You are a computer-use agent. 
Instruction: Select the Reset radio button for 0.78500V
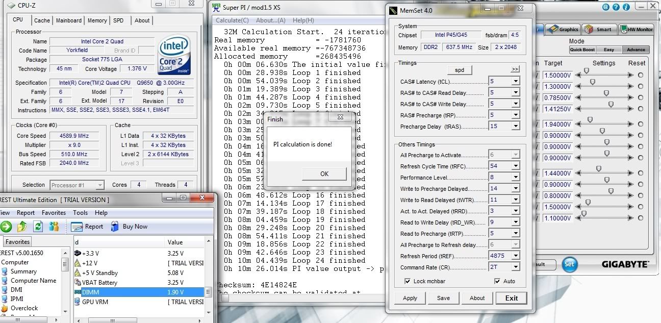[x=641, y=98]
